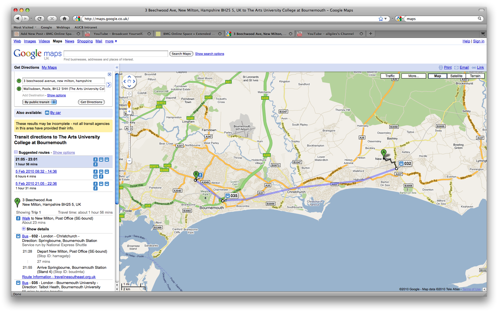Switch to BMG Online Space » Extended tab
The width and height of the screenshot is (498, 312).
[189, 34]
